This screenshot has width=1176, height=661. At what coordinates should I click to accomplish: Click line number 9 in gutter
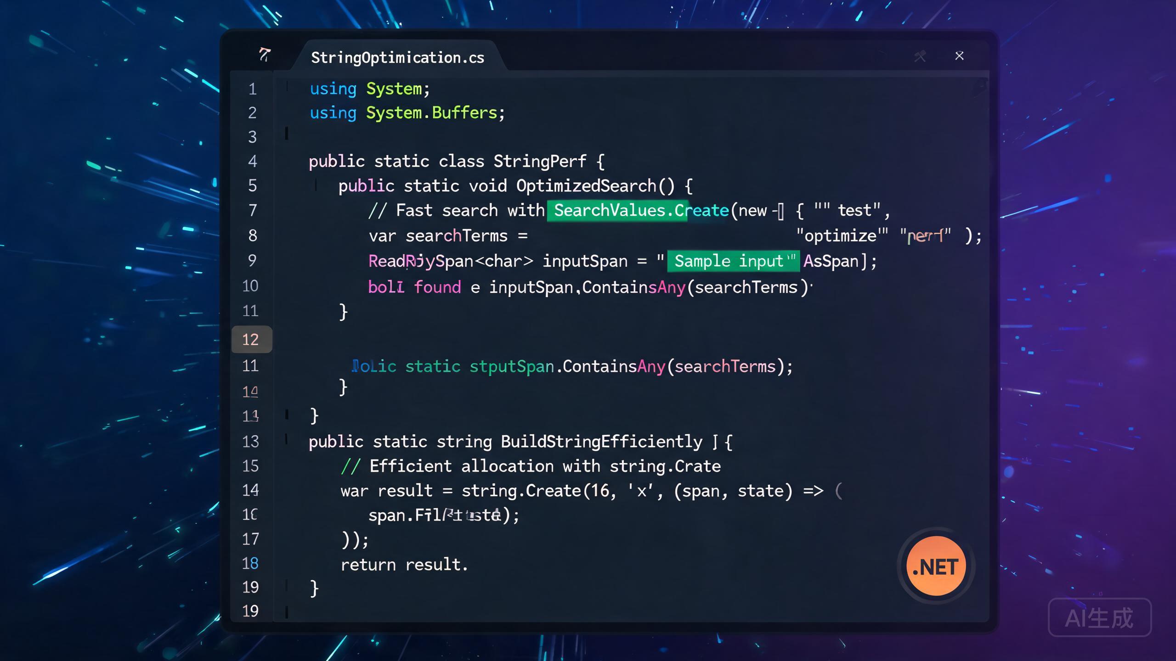pos(252,260)
